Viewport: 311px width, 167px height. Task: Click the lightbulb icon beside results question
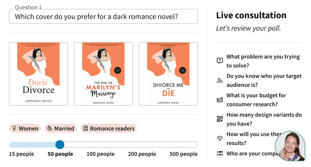[x=220, y=138]
